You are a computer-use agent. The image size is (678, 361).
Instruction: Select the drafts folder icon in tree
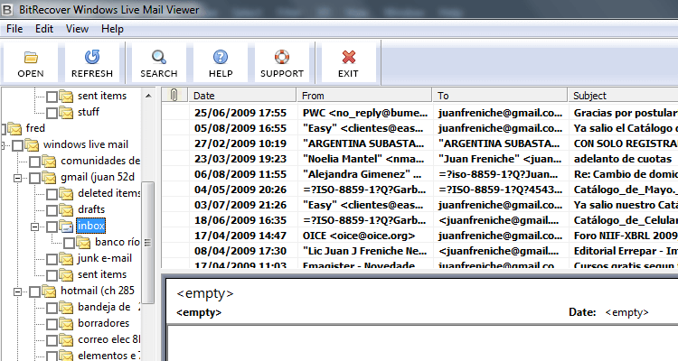click(67, 209)
